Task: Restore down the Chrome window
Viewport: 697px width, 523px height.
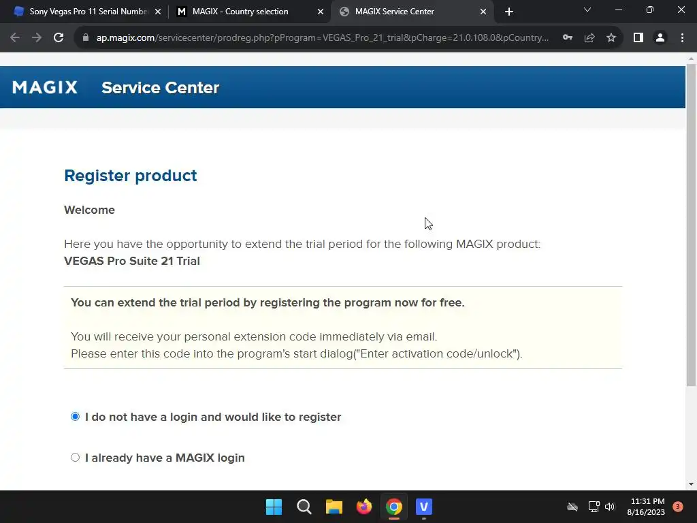Action: point(650,10)
